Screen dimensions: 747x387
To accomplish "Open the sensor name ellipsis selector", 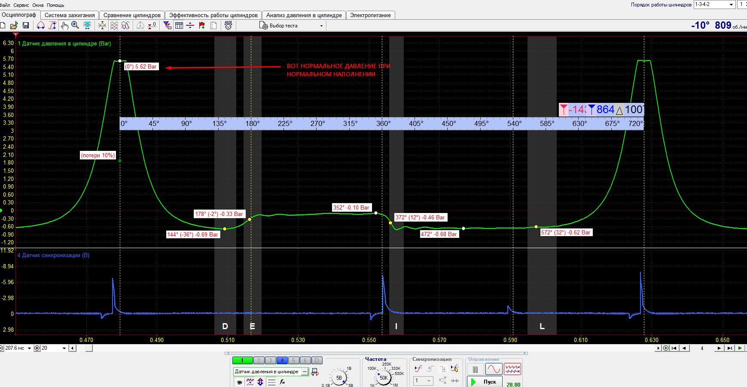I will 305,372.
